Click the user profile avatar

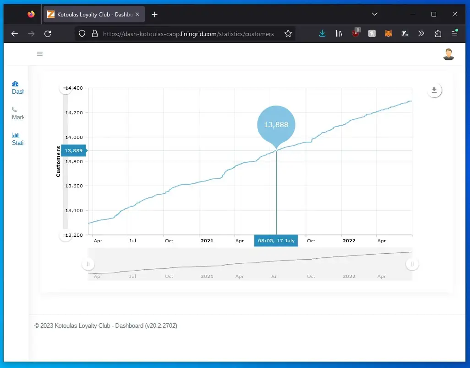448,54
